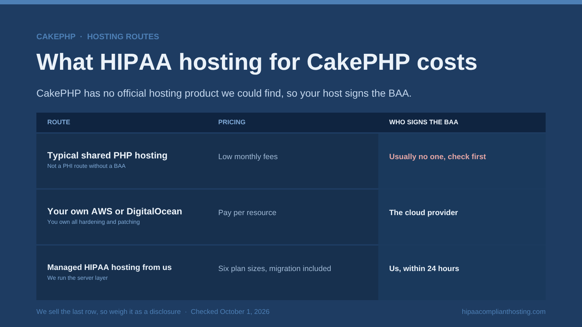582x327 pixels.
Task: Click the HOSTING ROUTES label
Action: (x=123, y=37)
